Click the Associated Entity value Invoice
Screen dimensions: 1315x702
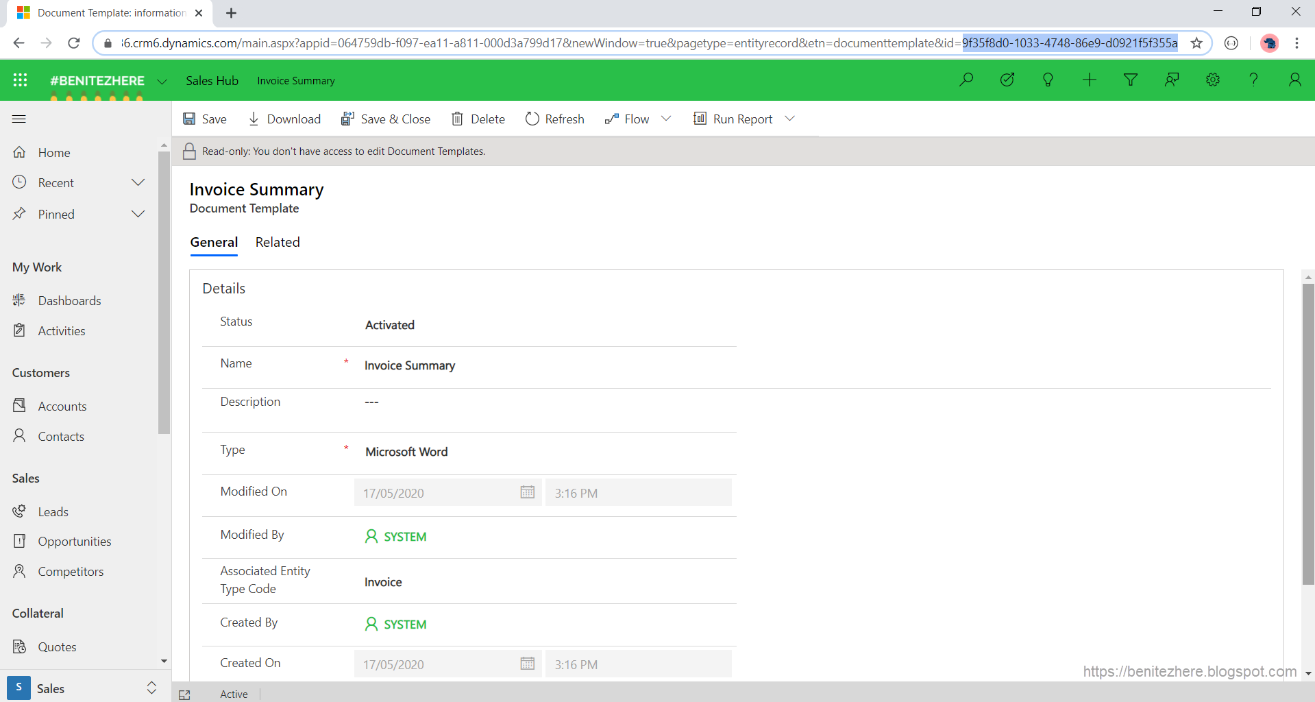click(383, 582)
